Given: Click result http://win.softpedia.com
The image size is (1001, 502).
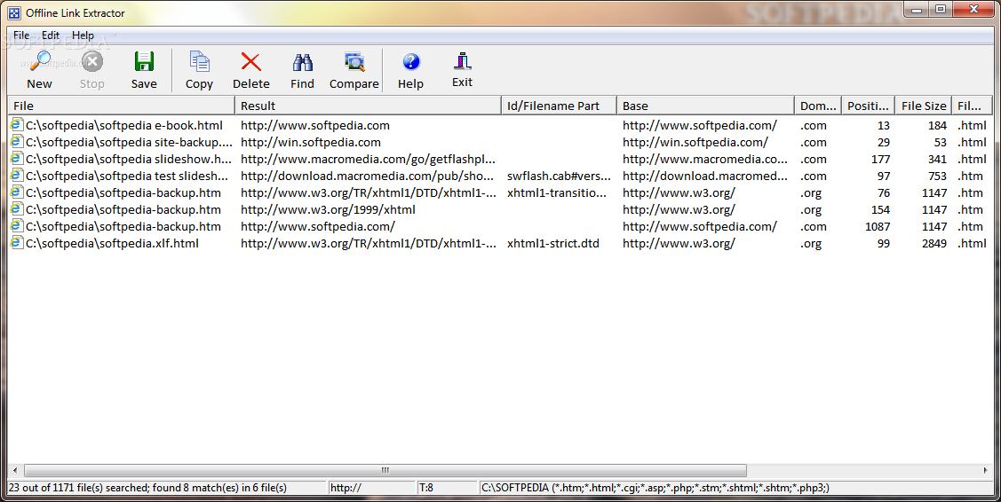Looking at the screenshot, I should (310, 142).
